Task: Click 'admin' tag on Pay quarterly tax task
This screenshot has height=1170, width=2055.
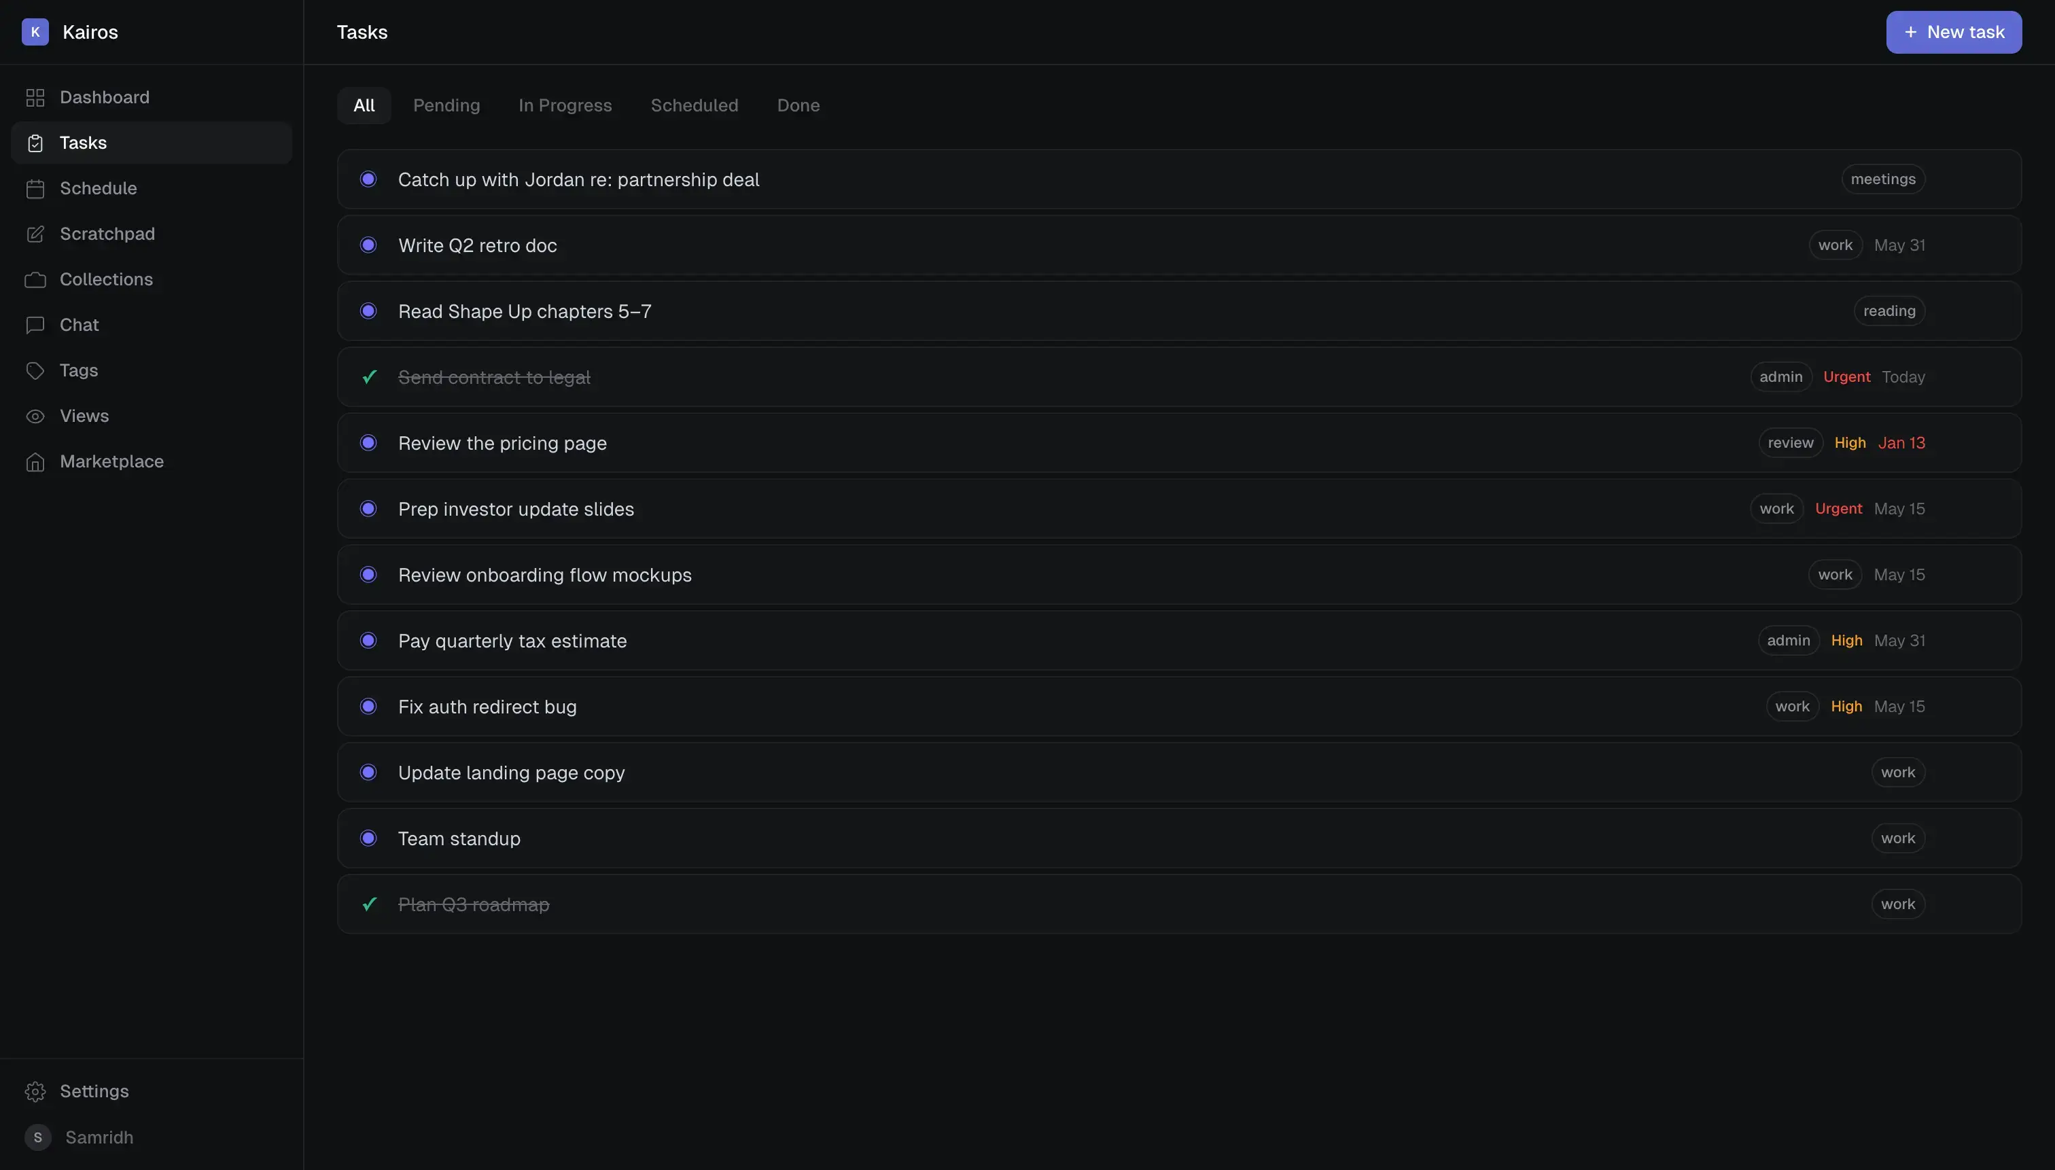Action: click(1789, 641)
